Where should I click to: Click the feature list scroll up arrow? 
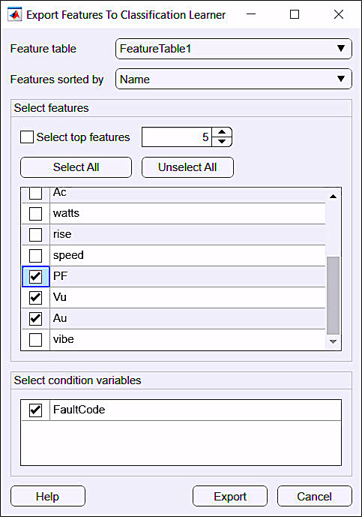[x=333, y=196]
